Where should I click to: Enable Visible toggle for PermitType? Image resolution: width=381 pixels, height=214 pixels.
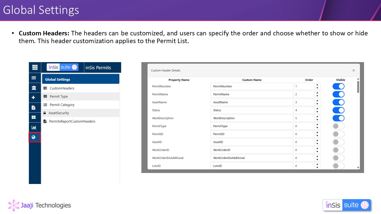coord(338,126)
